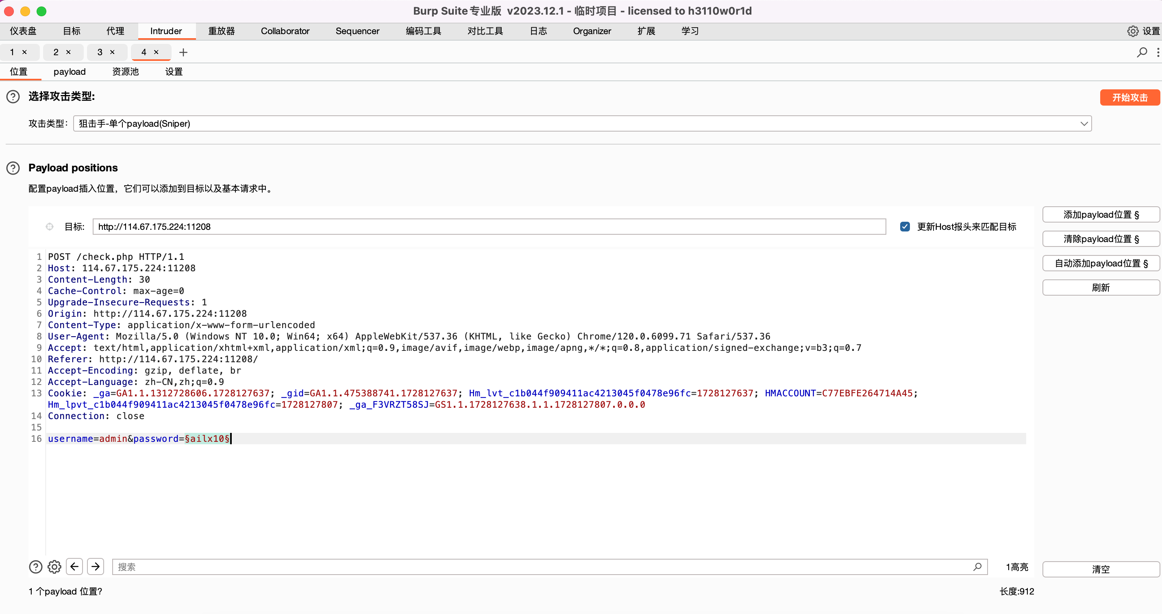Image resolution: width=1162 pixels, height=614 pixels.
Task: Click the settings gear icon at top right
Action: [1132, 31]
